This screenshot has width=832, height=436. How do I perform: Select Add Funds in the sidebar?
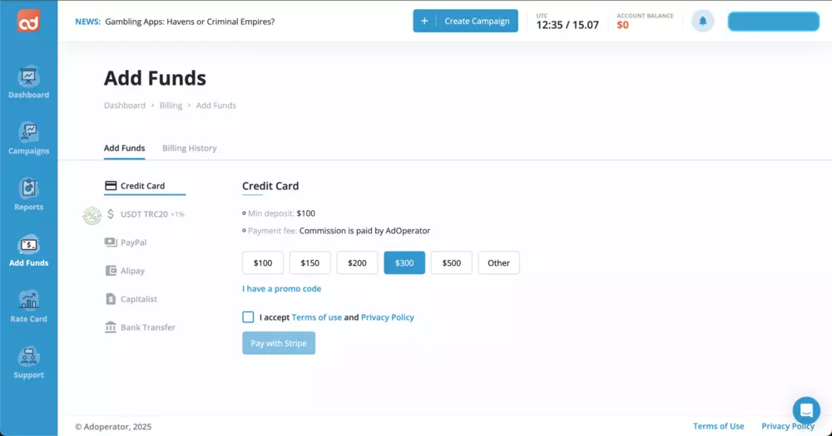[28, 251]
